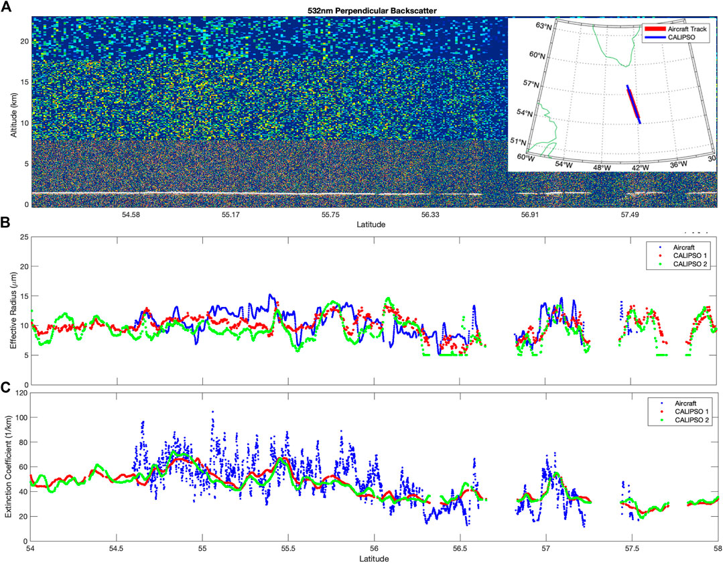Click the 55.17 latitude tick label
Viewport: 723px width, 563px height.
[231, 215]
